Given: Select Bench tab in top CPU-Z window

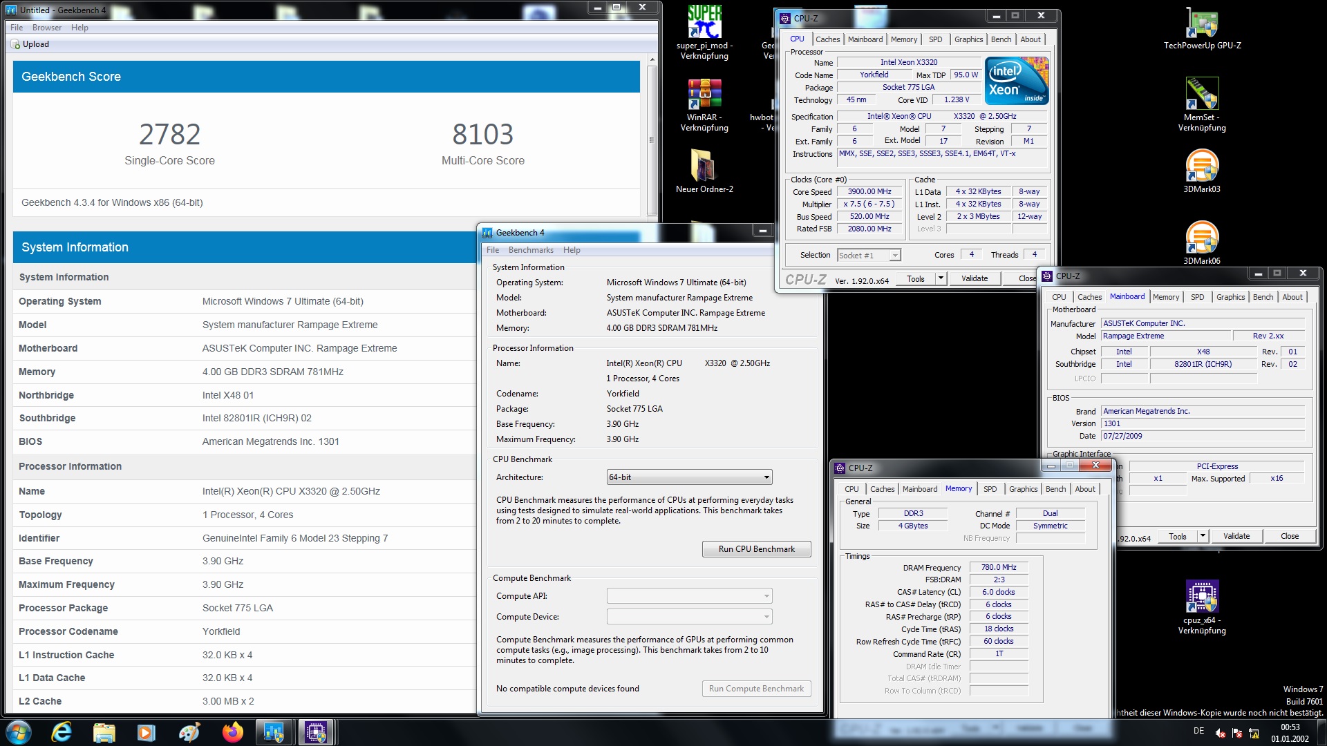Looking at the screenshot, I should 1001,39.
